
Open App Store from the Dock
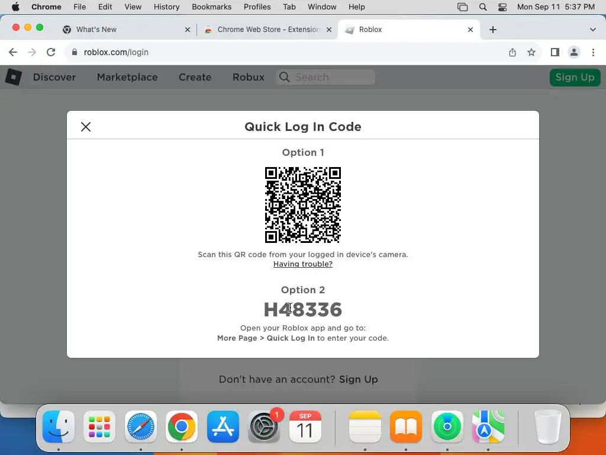(223, 427)
